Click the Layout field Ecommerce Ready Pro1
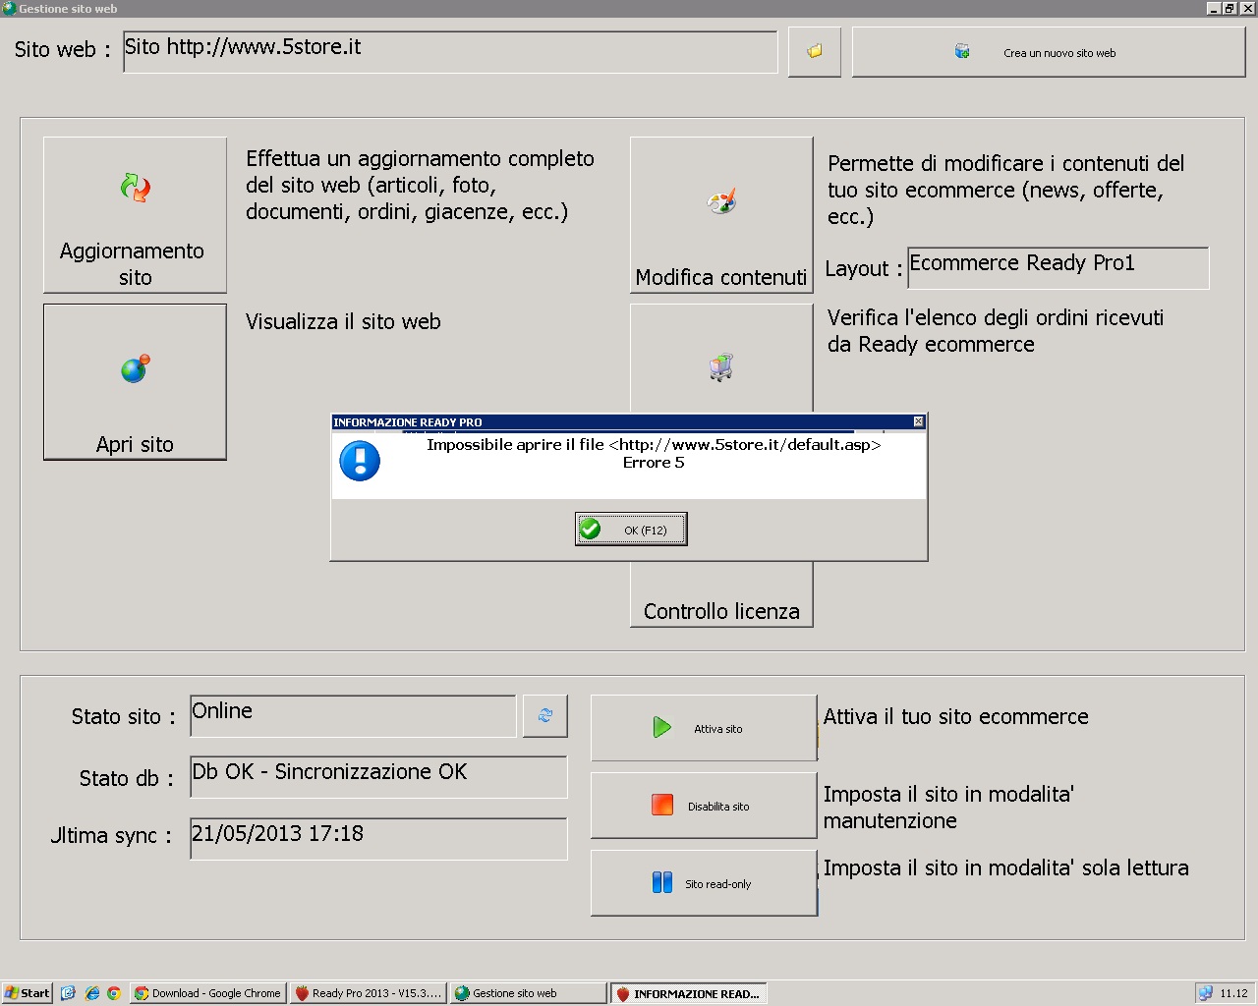 [x=1058, y=267]
